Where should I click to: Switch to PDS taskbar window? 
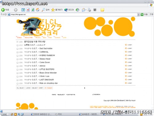click(x=58, y=114)
